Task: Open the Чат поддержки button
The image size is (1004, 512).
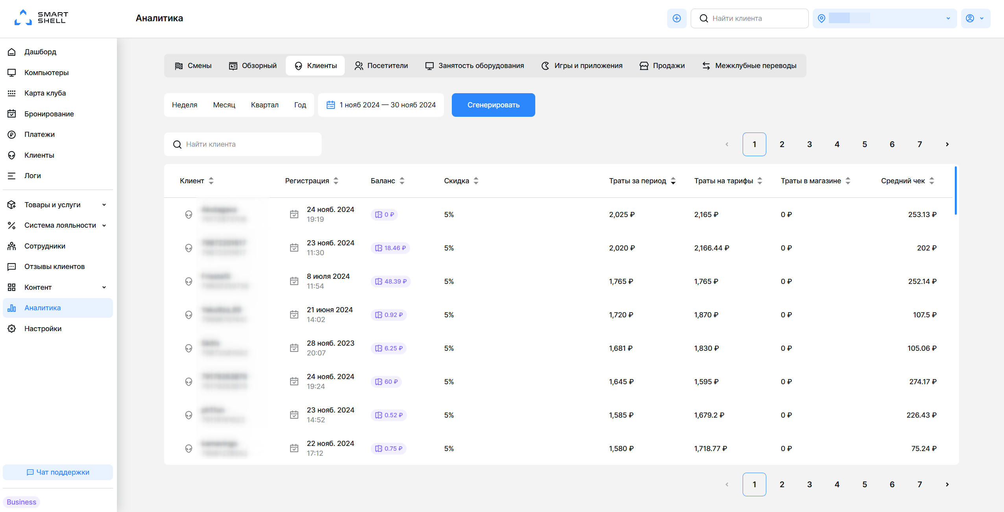Action: tap(58, 472)
